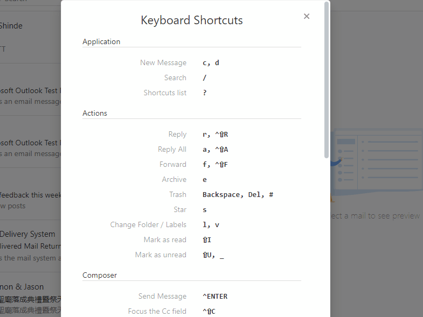The width and height of the screenshot is (423, 317).
Task: Click the Reply label
Action: (x=177, y=134)
